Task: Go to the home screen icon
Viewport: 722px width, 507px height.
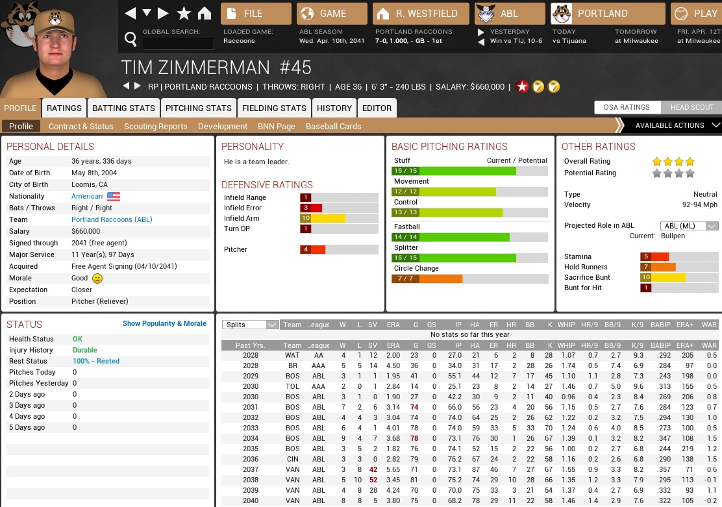Action: coord(205,13)
